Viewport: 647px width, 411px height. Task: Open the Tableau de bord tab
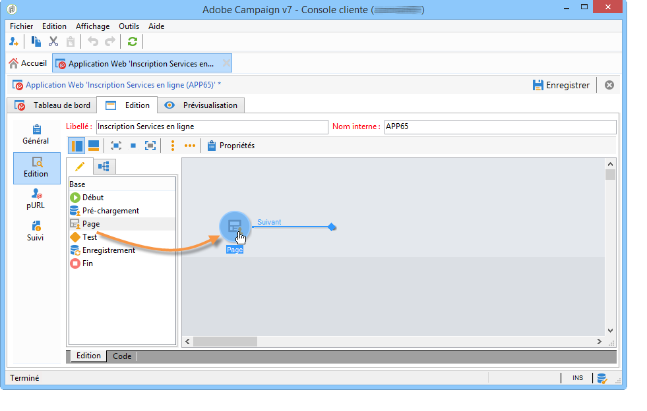[52, 105]
